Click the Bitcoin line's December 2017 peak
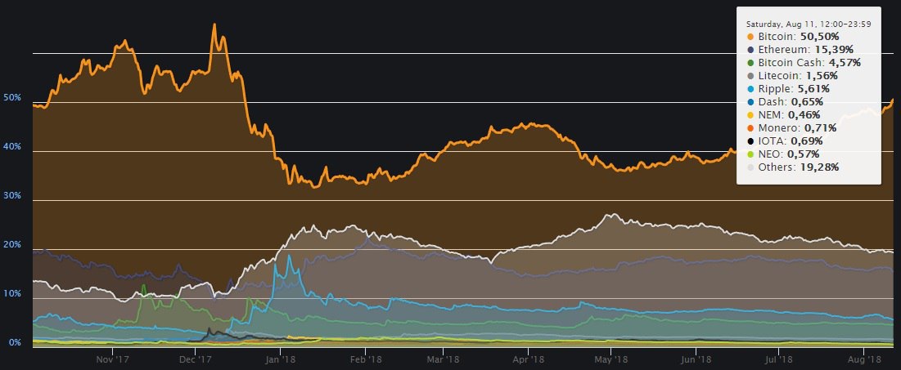The image size is (901, 370). click(214, 25)
